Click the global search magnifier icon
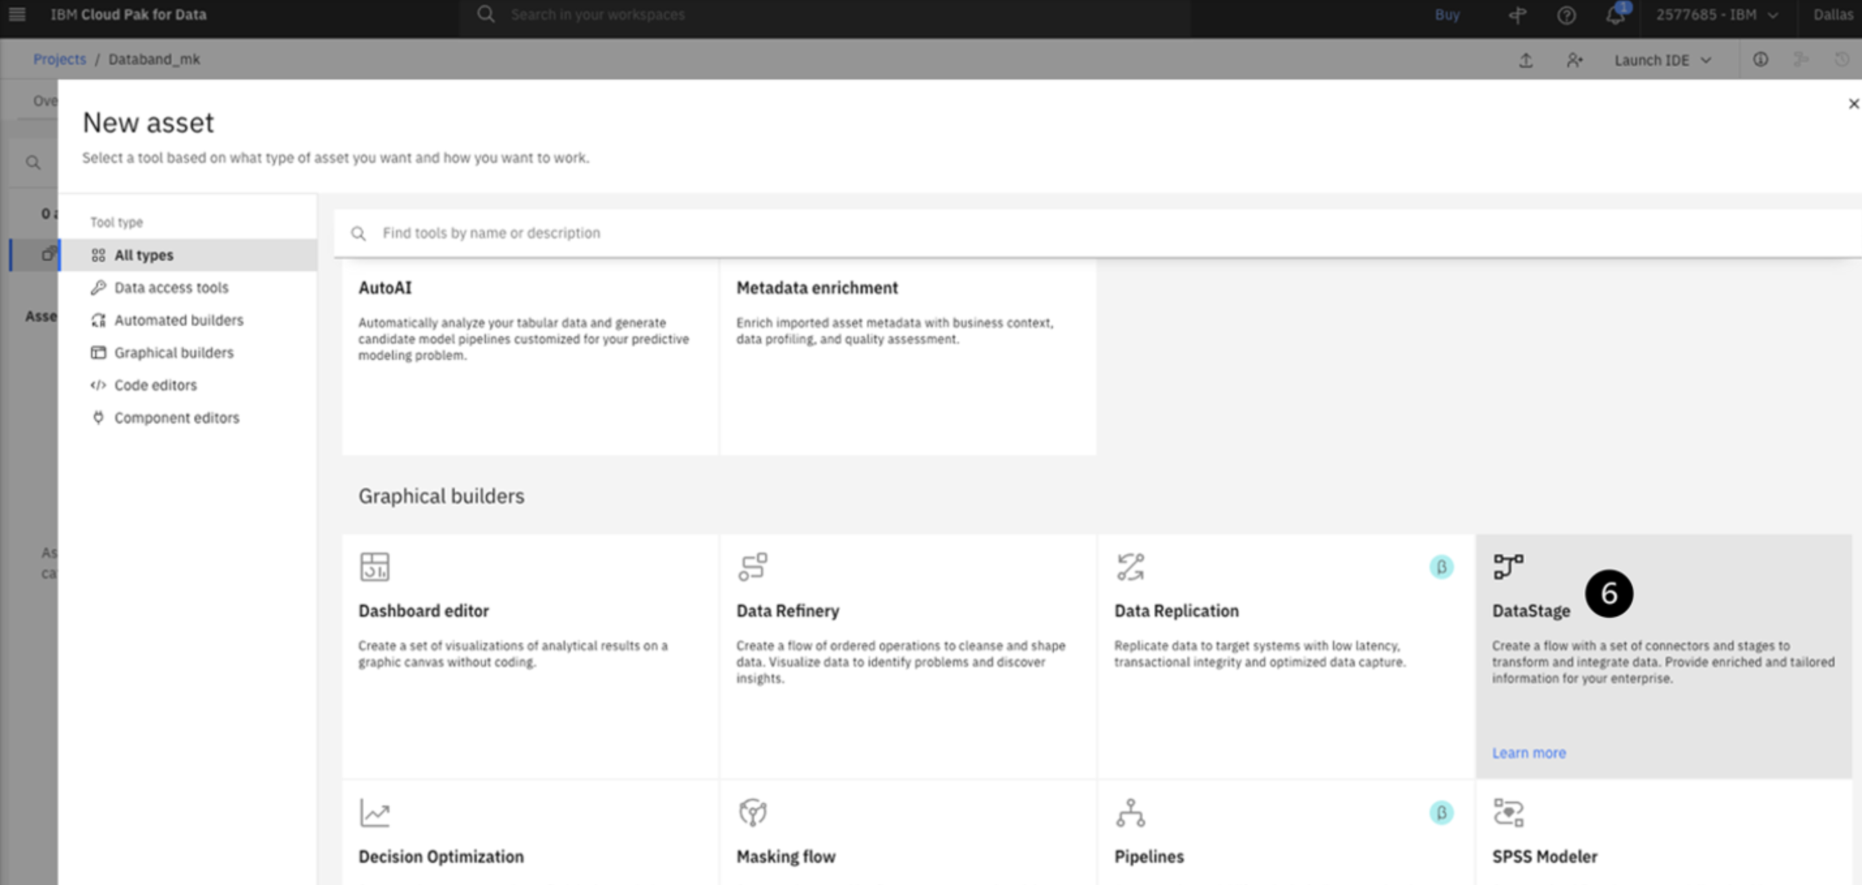 486,14
